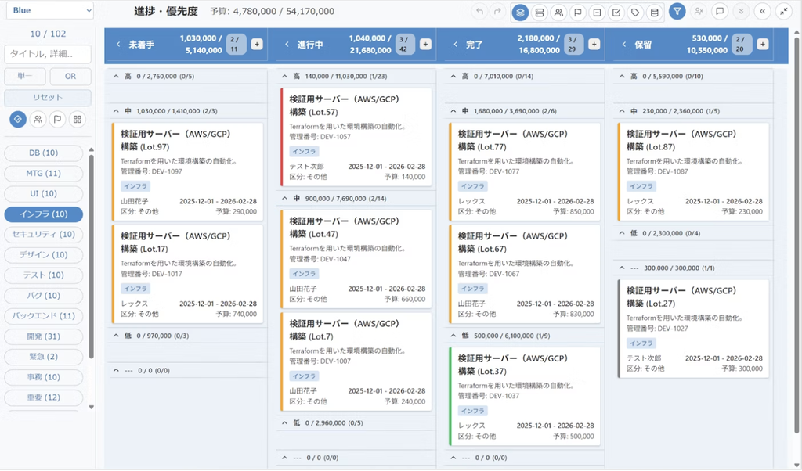Viewport: 802px width, 471px height.
Task: Select the tag filter icon in sidebar
Action: pyautogui.click(x=18, y=119)
